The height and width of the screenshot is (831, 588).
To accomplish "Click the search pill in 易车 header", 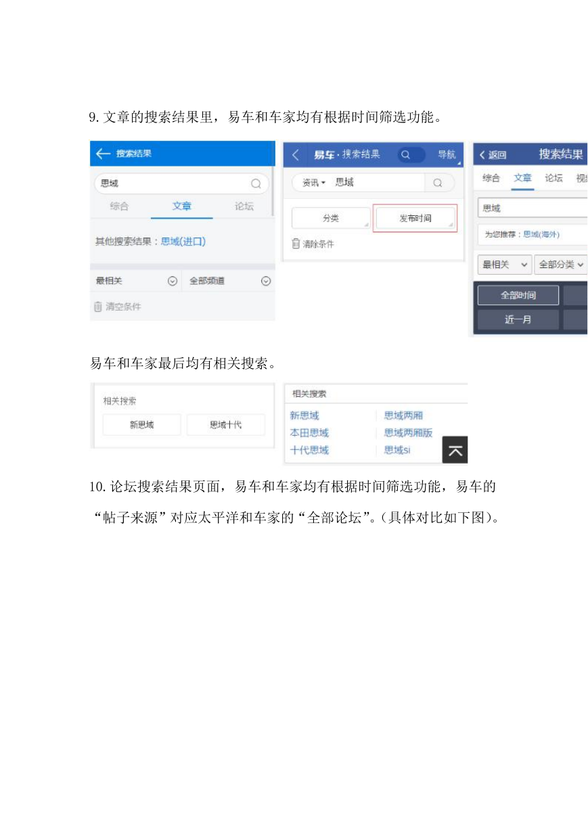I will coord(411,155).
